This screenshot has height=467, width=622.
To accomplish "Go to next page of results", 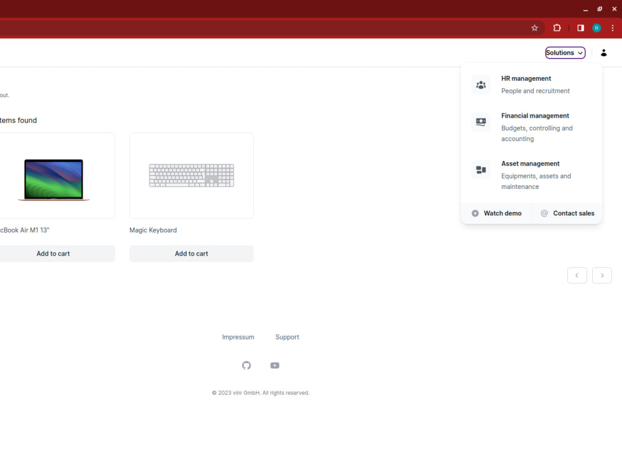I will click(x=601, y=275).
